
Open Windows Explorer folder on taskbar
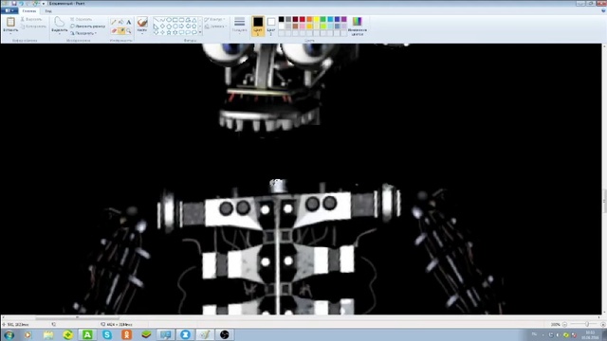pos(48,334)
